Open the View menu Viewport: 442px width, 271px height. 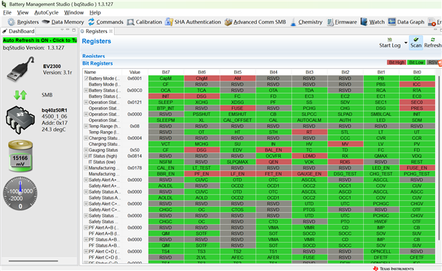point(23,12)
